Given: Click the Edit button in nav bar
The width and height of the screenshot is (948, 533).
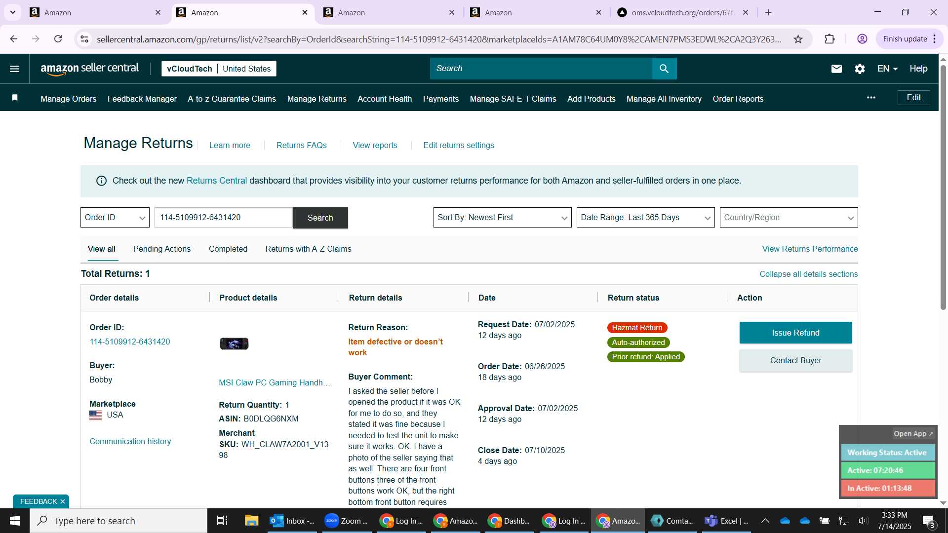Looking at the screenshot, I should click(x=913, y=98).
